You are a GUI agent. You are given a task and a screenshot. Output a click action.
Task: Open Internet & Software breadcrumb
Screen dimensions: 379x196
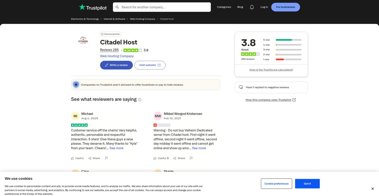114,19
